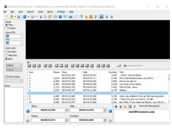Click the Cut scissors icon
The image size is (172, 128).
41,17
